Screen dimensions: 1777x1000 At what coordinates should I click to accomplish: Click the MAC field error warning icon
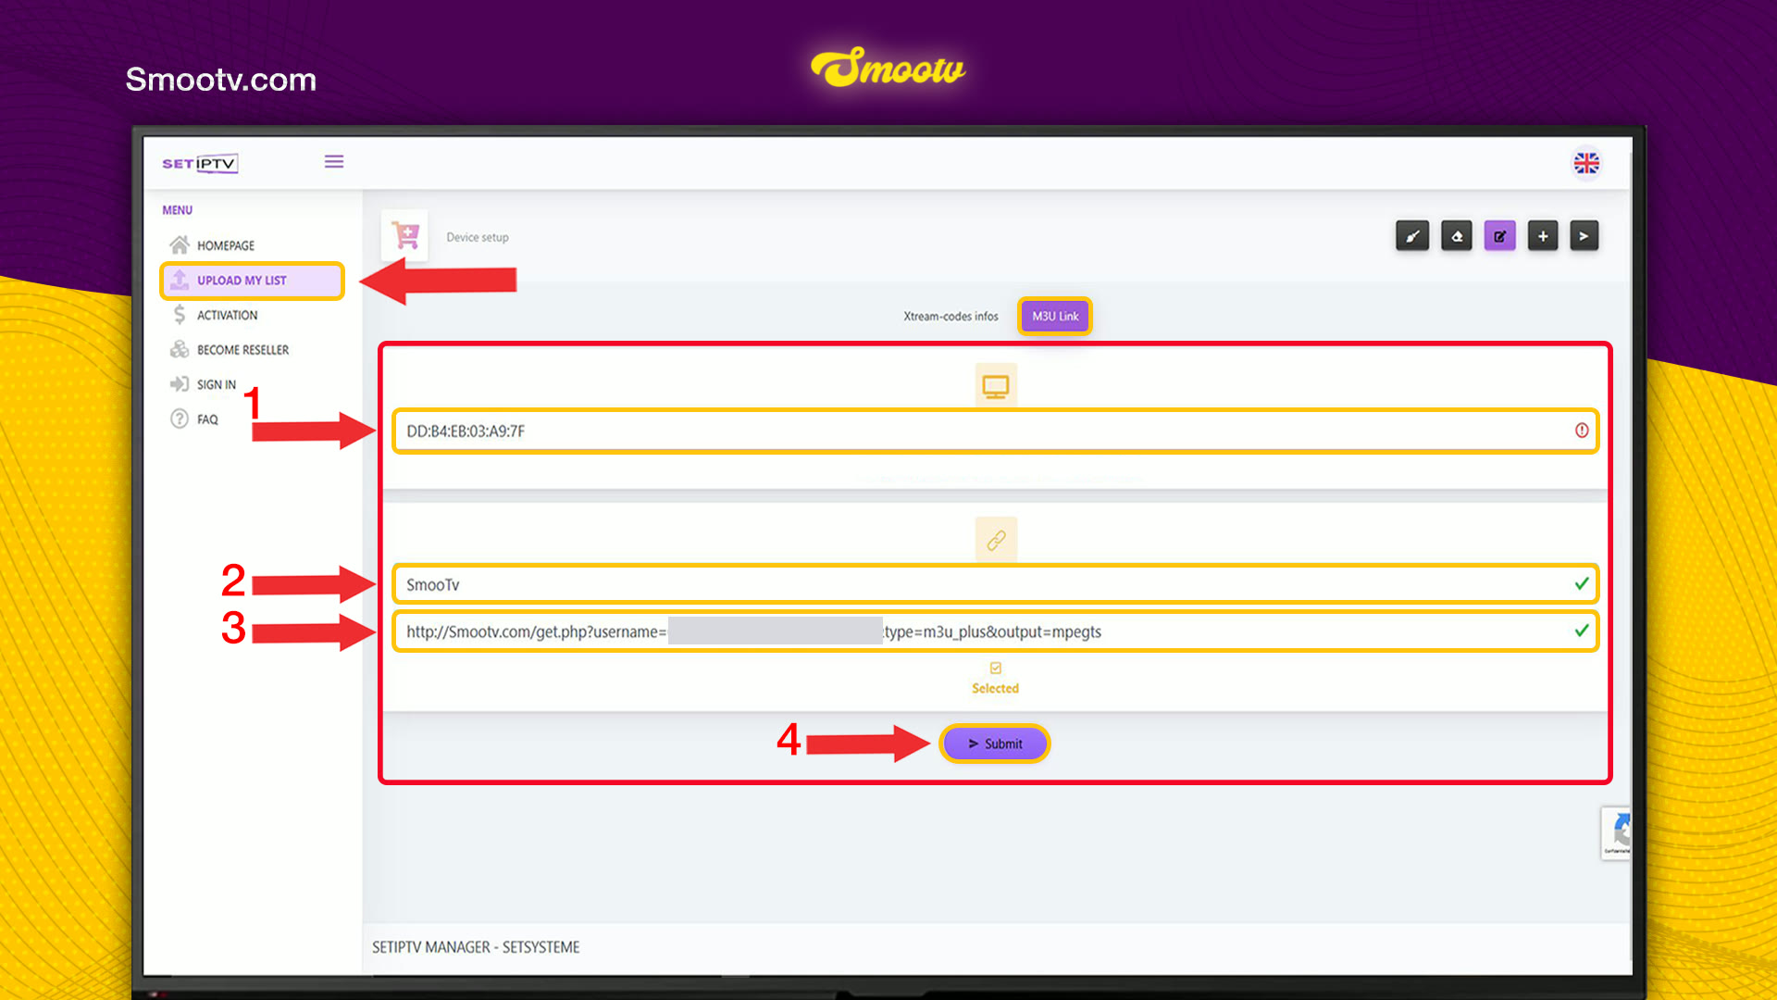(1582, 431)
